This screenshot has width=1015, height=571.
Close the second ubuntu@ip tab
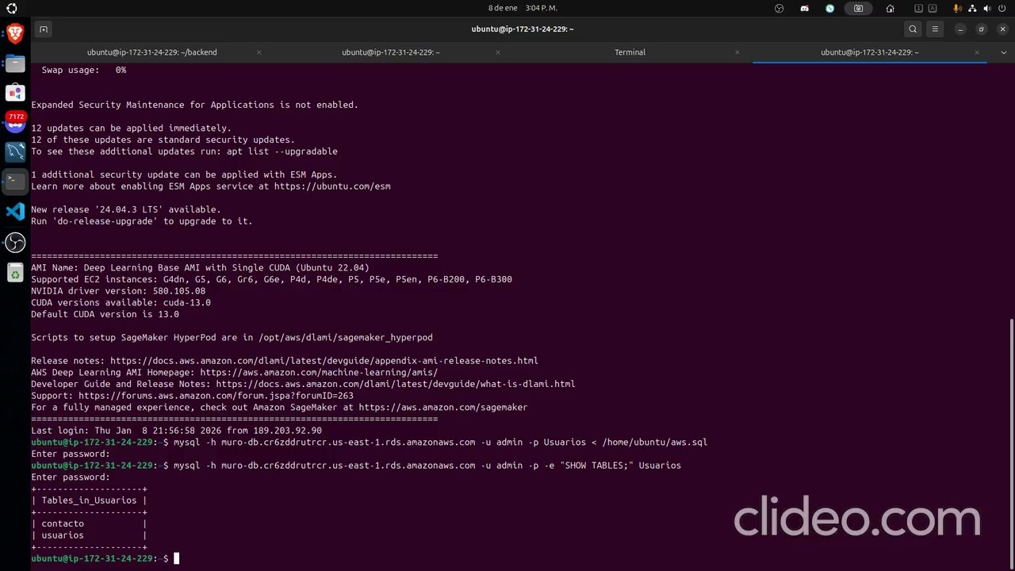(497, 52)
